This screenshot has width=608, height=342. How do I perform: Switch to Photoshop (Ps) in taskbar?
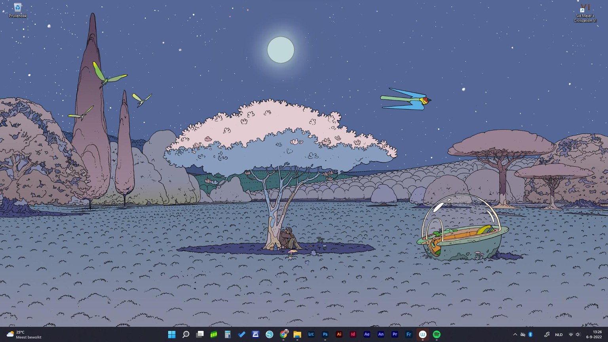[325, 334]
